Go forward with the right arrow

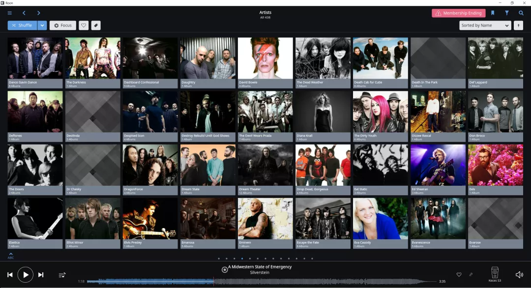39,13
